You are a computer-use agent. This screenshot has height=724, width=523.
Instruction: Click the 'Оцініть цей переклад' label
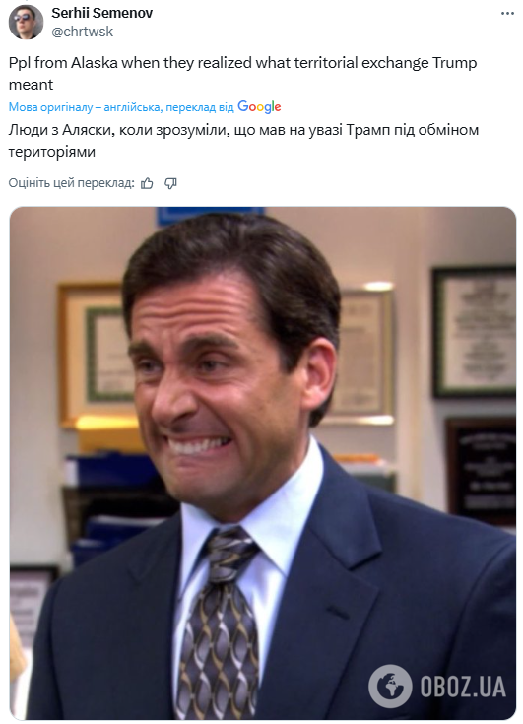[x=72, y=183]
